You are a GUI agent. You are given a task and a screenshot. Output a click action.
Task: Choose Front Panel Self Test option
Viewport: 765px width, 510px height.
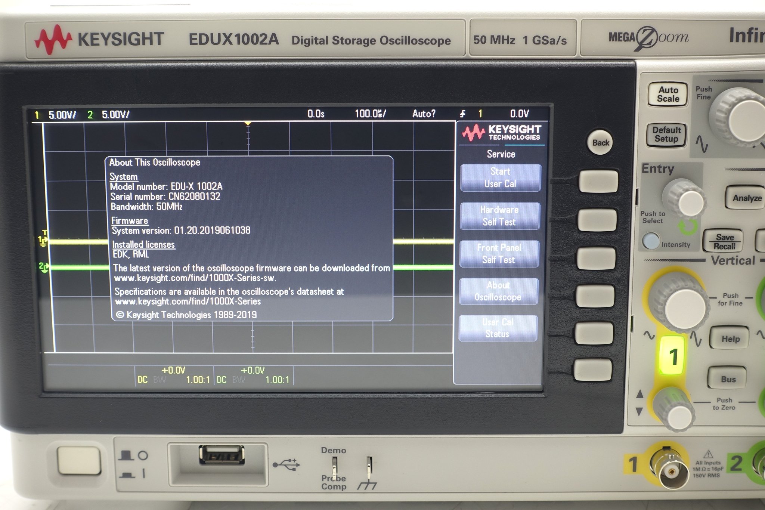(499, 254)
